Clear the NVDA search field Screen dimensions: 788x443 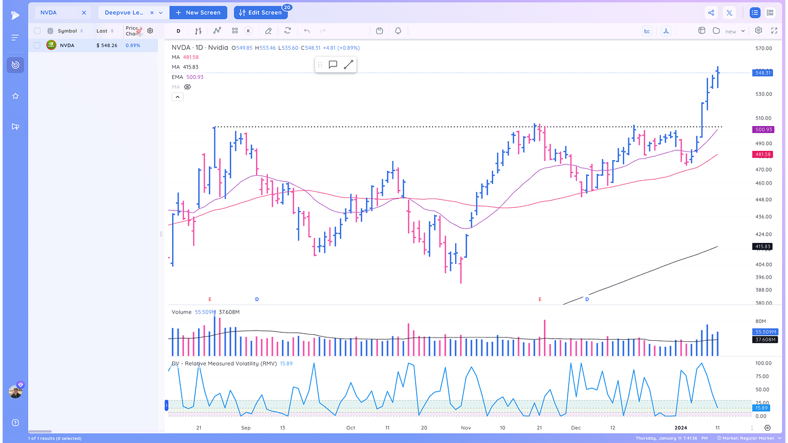(x=84, y=12)
